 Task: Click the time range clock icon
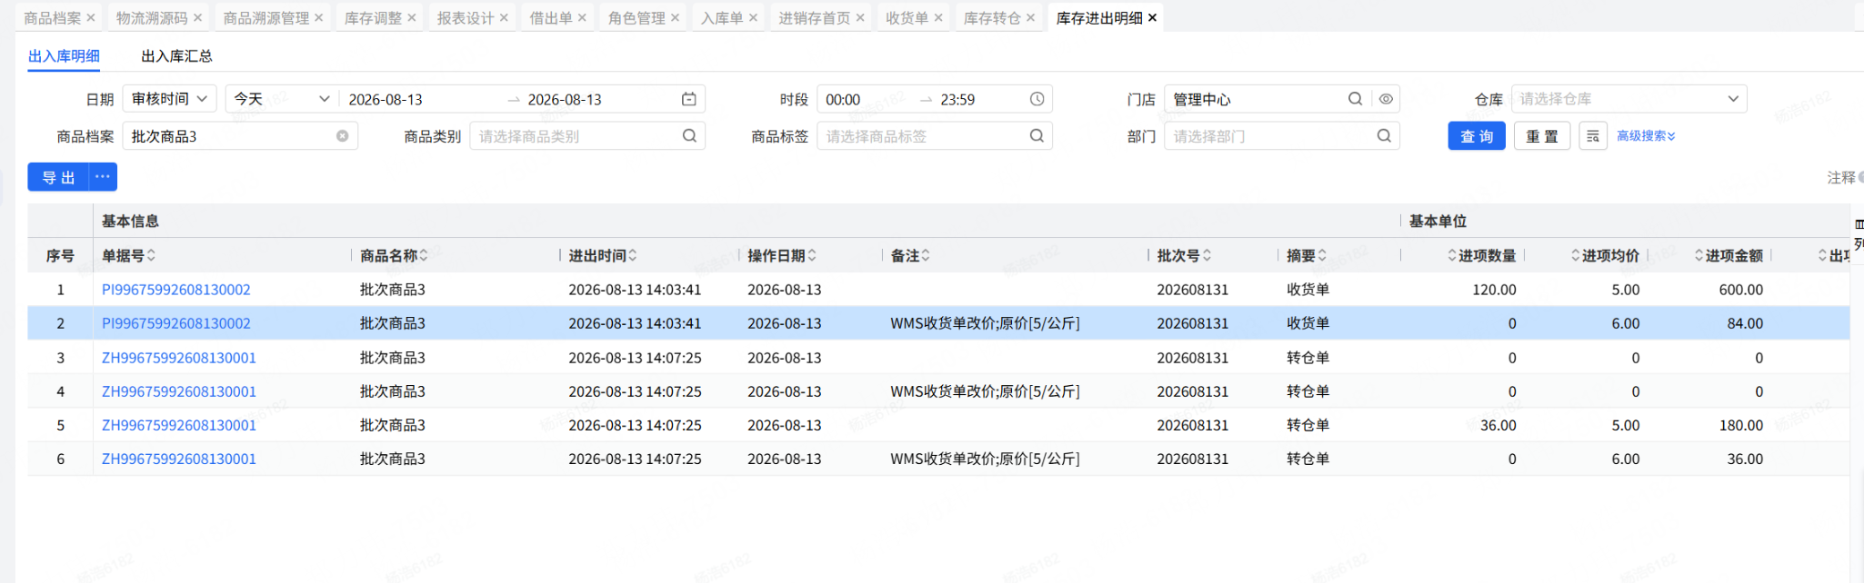pos(1037,99)
